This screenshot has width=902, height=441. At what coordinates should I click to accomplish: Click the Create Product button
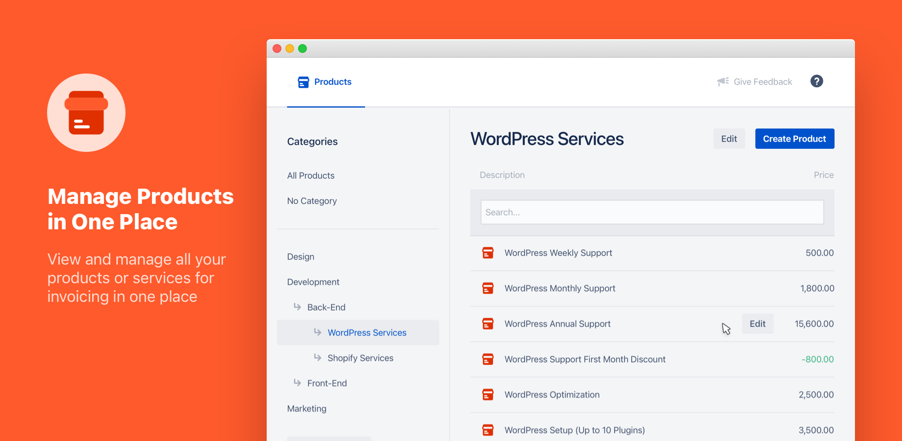795,139
